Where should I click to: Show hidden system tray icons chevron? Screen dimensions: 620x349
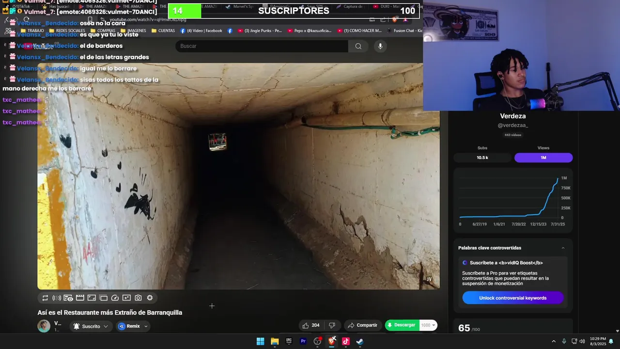point(554,341)
